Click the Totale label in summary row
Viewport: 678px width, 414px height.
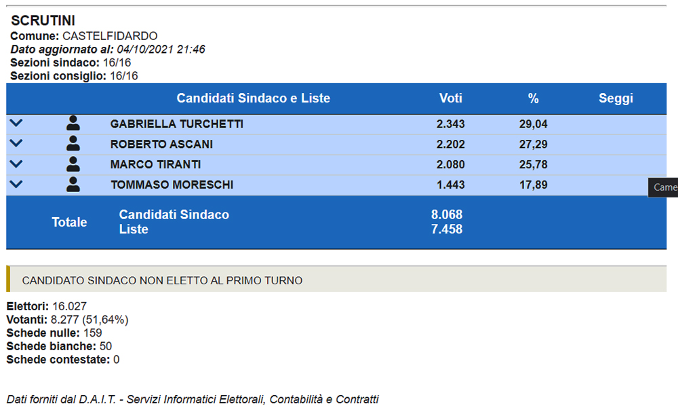[x=70, y=222]
